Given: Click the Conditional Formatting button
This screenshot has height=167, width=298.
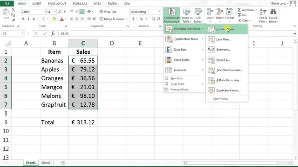Looking at the screenshot, I should coord(171,15).
